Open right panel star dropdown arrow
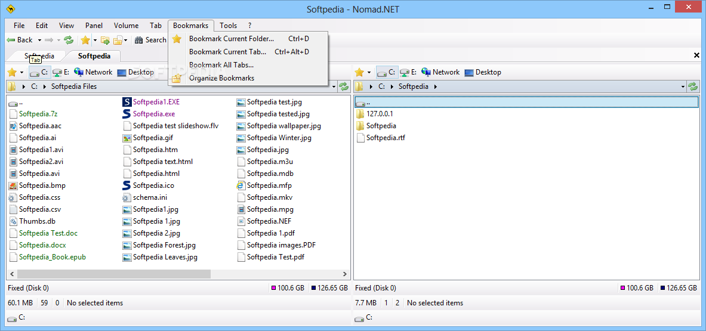This screenshot has width=706, height=331. coord(369,72)
